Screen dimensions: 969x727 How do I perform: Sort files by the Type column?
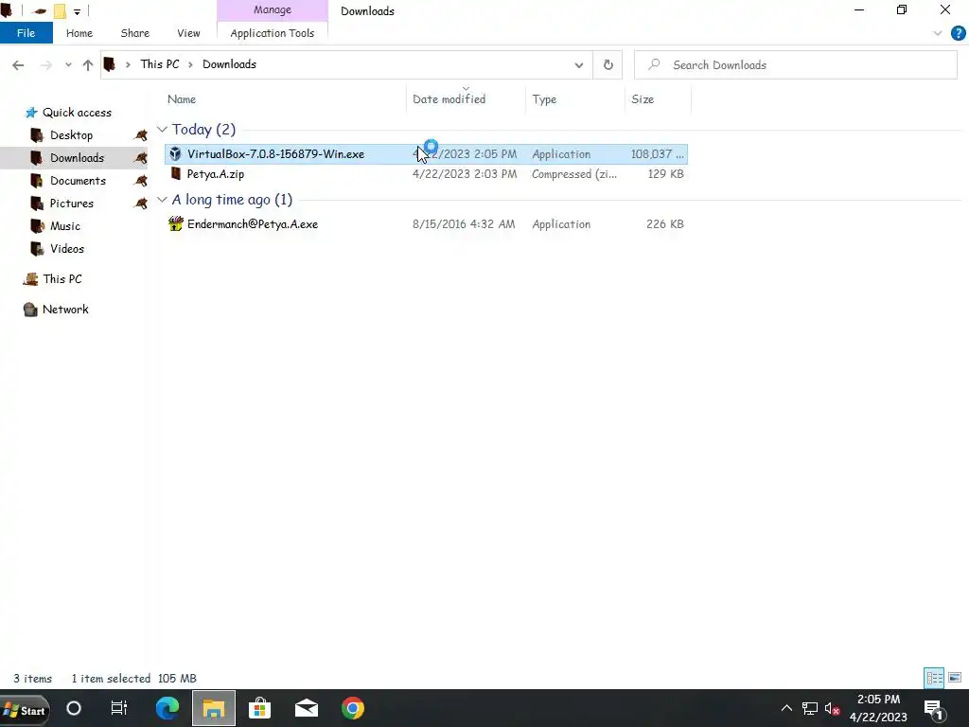[x=544, y=98]
